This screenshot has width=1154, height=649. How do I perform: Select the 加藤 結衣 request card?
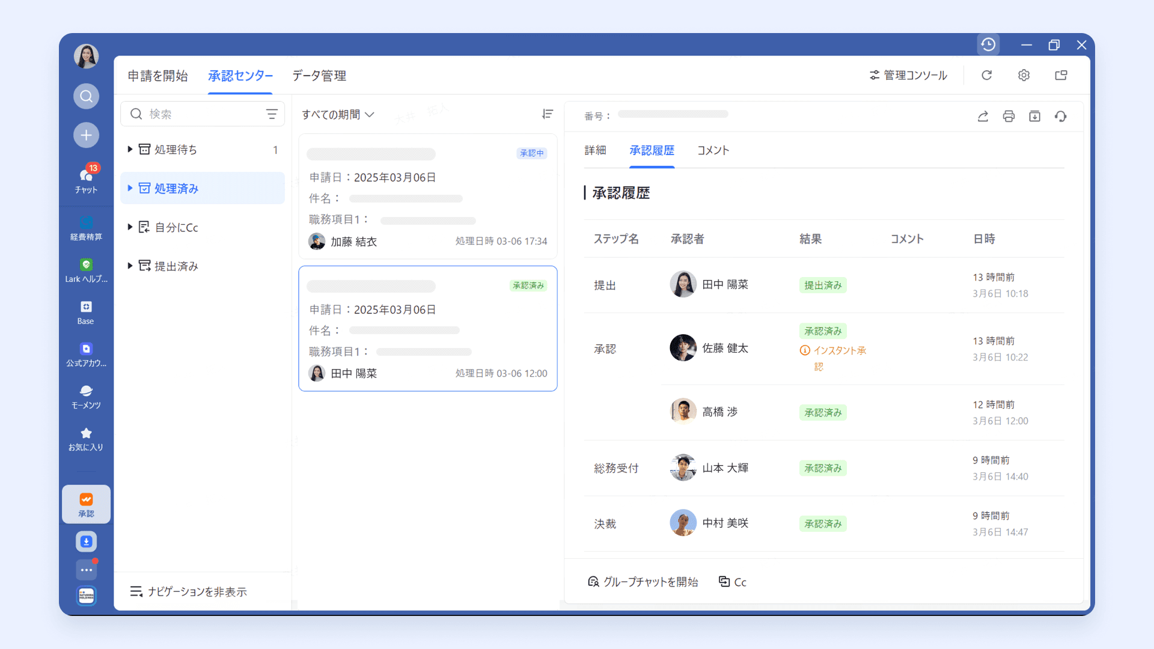click(x=427, y=197)
